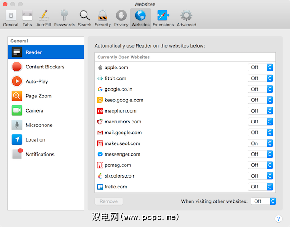Open Reader dropdown for keep.google.com
Image resolution: width=290 pixels, height=227 pixels.
[261, 100]
